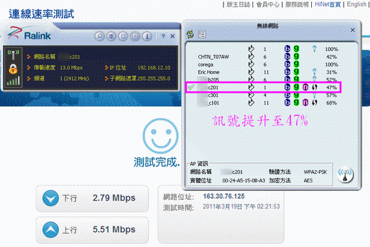Image resolution: width=370 pixels, height=247 pixels.
Task: Switch the page to English
Action: (356, 5)
